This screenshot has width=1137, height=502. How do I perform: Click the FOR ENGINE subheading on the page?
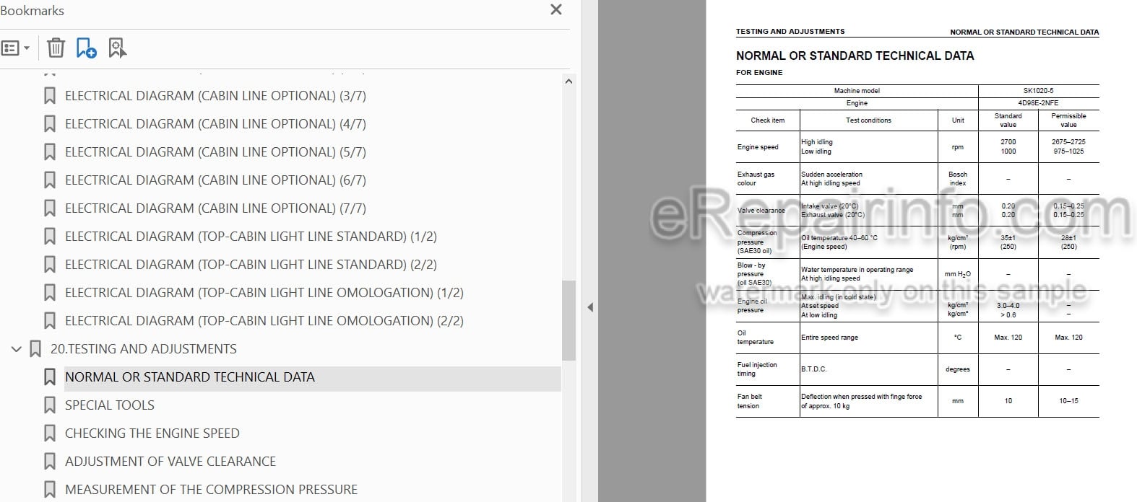759,72
